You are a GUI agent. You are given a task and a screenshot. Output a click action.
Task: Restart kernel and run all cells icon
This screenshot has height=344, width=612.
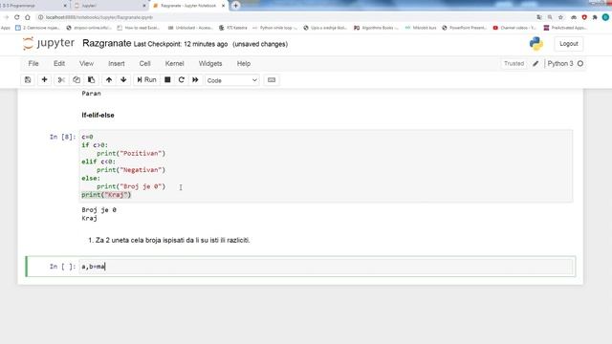tap(195, 80)
